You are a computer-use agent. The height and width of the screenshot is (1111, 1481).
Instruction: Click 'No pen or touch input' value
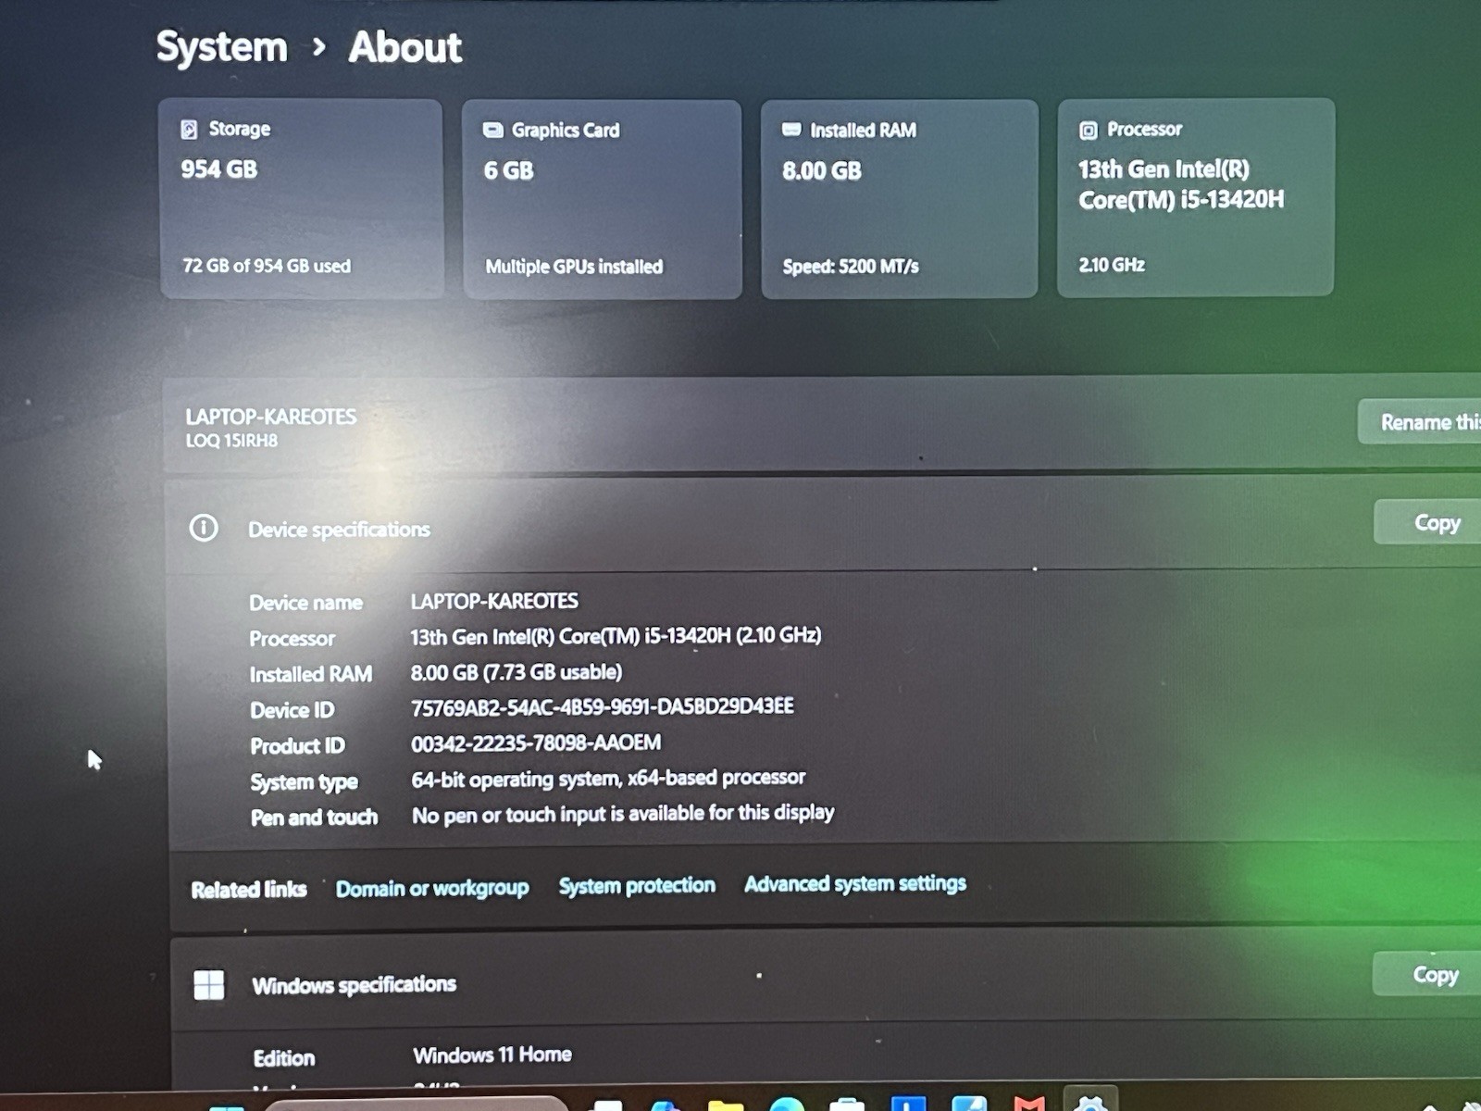(623, 814)
